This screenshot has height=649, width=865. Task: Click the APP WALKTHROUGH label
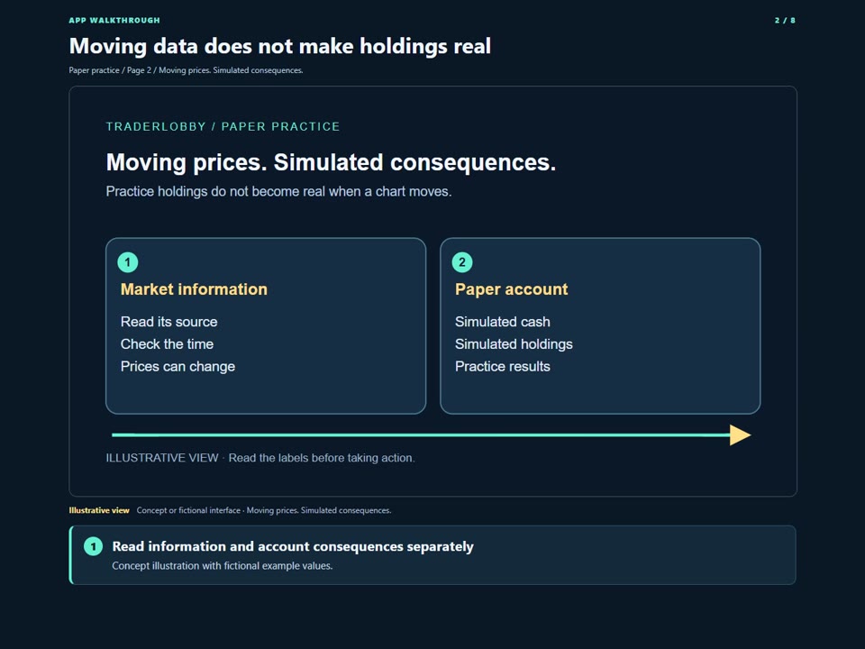tap(114, 21)
